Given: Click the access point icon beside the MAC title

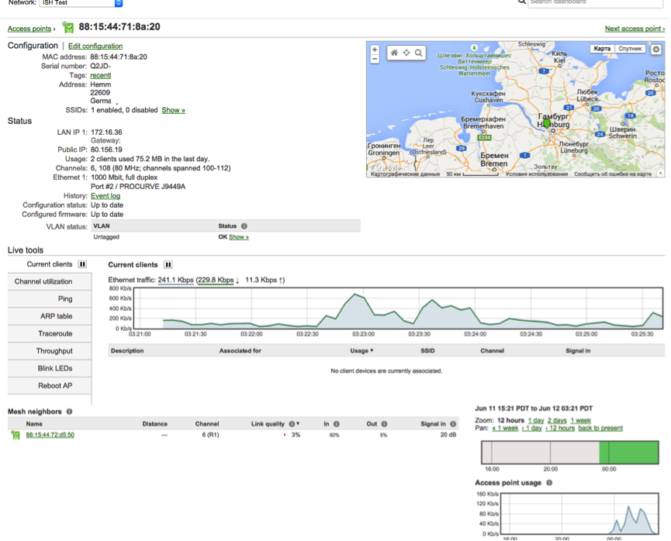Looking at the screenshot, I should pyautogui.click(x=67, y=27).
